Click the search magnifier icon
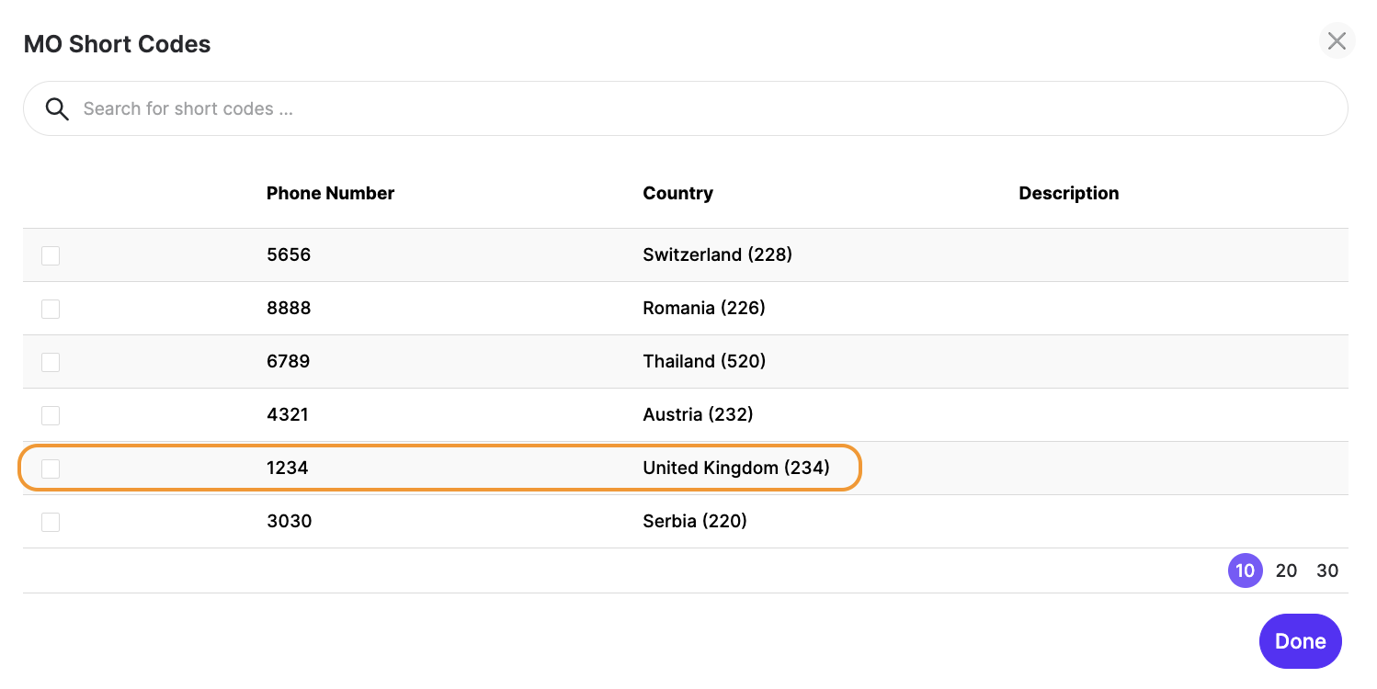 (x=57, y=109)
